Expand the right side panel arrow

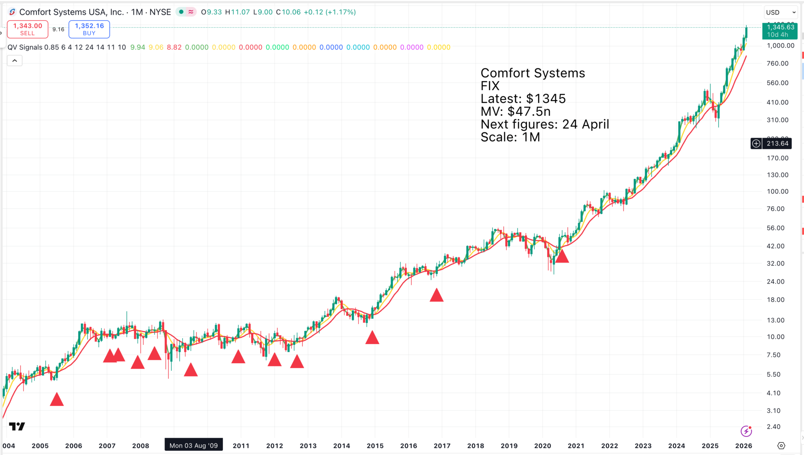(x=802, y=437)
